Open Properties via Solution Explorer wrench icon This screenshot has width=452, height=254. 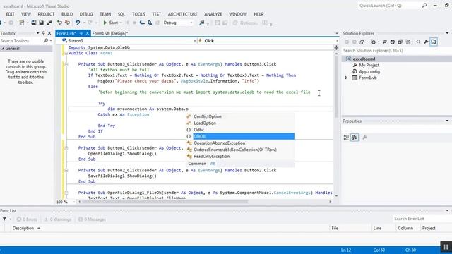point(426,42)
